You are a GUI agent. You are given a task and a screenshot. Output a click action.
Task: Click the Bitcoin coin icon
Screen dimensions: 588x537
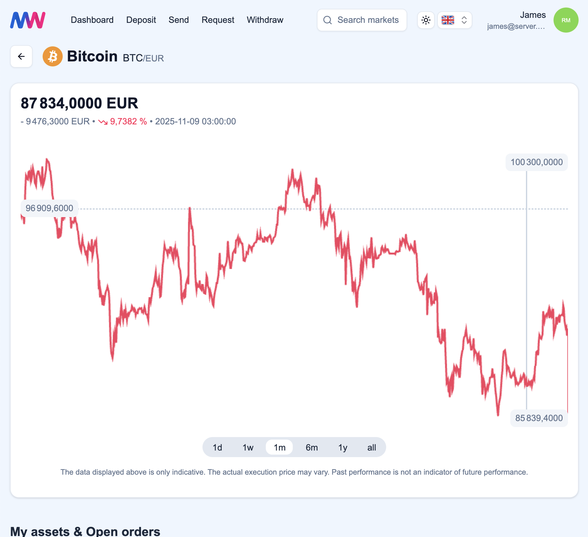(52, 56)
